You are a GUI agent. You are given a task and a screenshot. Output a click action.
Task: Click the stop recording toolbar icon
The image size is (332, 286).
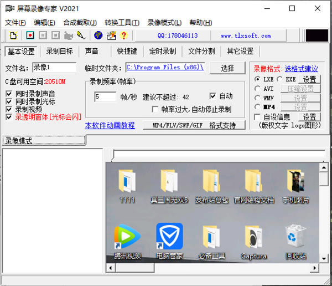pos(55,35)
